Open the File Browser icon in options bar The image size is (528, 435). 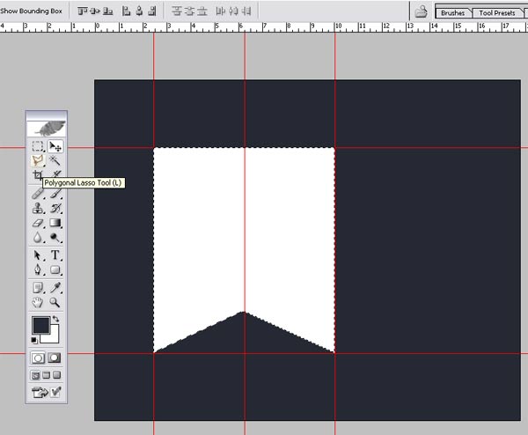pos(421,11)
